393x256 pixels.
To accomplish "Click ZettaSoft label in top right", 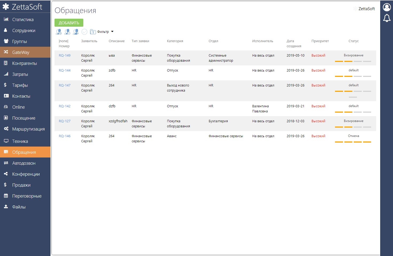I will pyautogui.click(x=367, y=9).
